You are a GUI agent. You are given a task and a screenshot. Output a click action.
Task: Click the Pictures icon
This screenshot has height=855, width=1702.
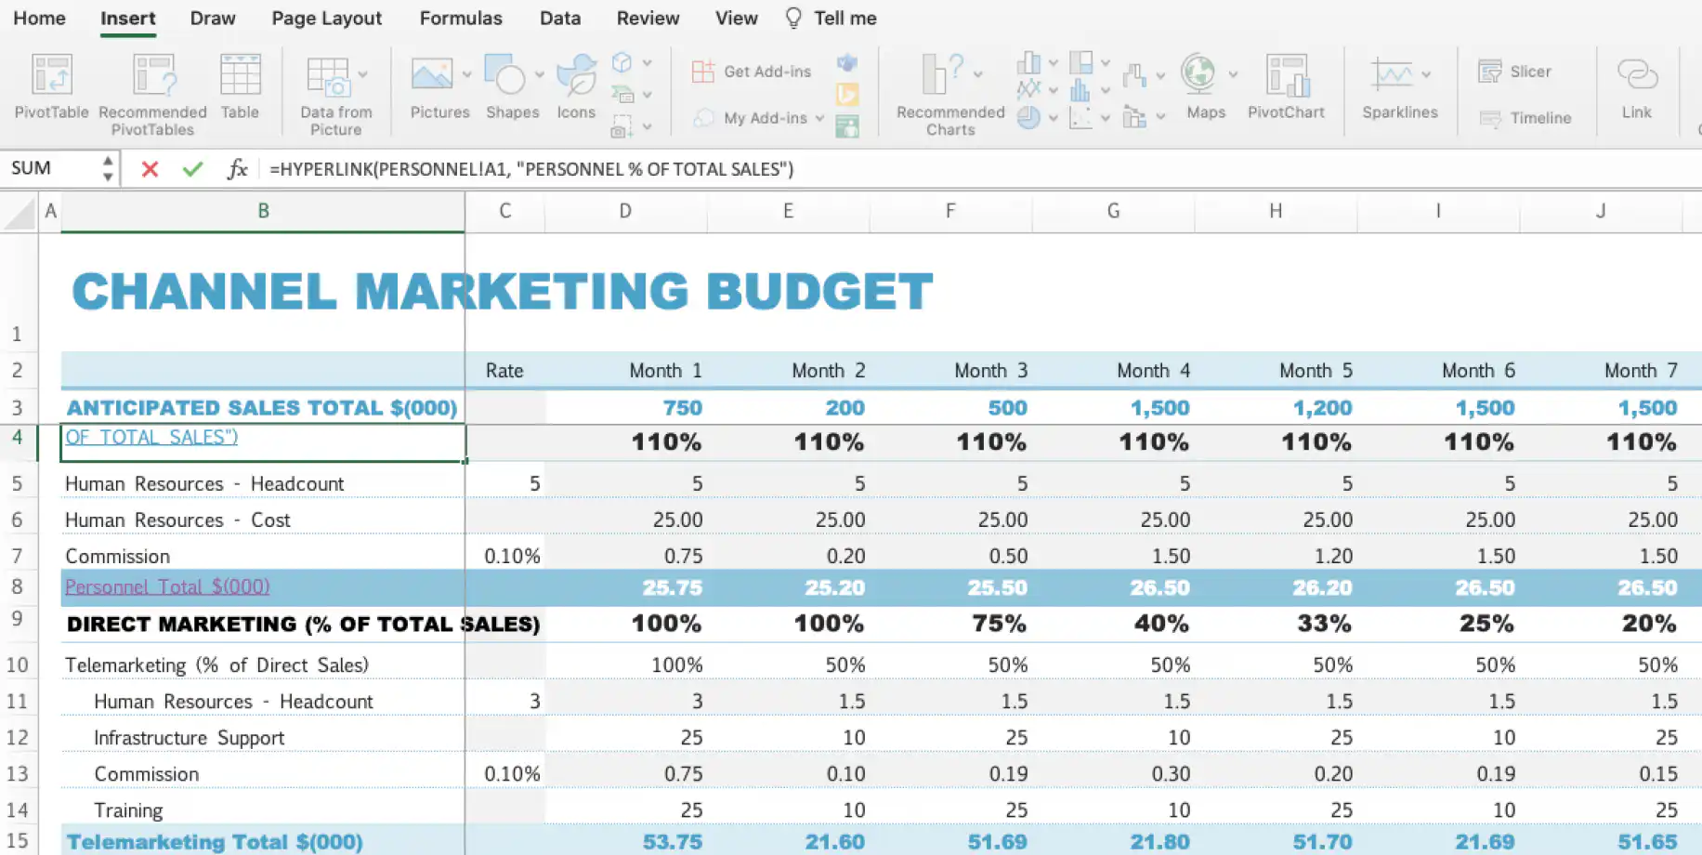[x=432, y=75]
